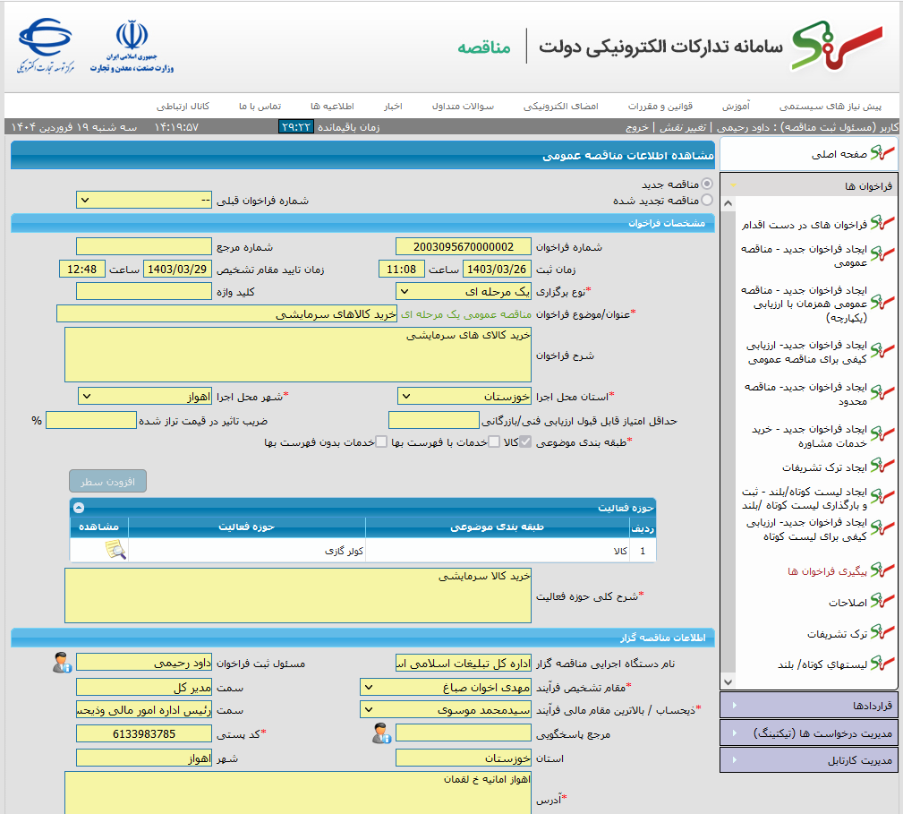
Task: Open the آموزش menu item
Action: [x=736, y=107]
